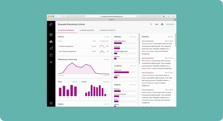Select the 518 Office Referrals tab

coord(66,30)
